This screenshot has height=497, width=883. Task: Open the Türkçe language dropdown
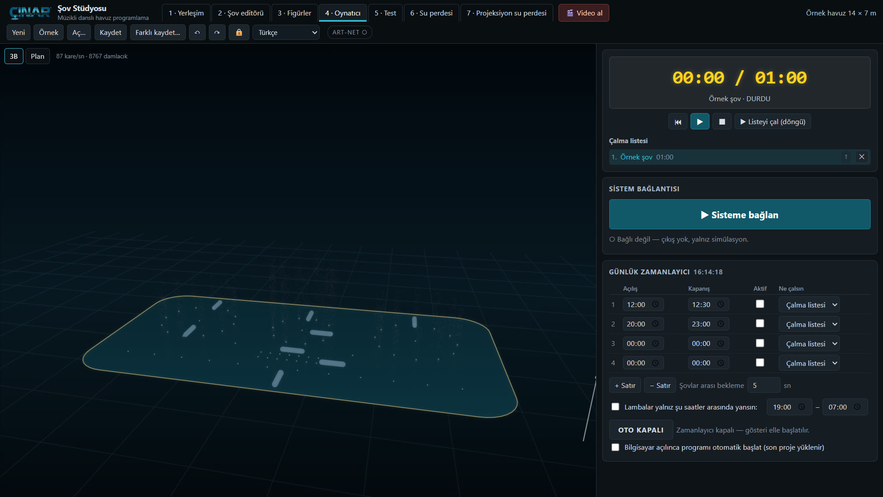[x=286, y=33]
